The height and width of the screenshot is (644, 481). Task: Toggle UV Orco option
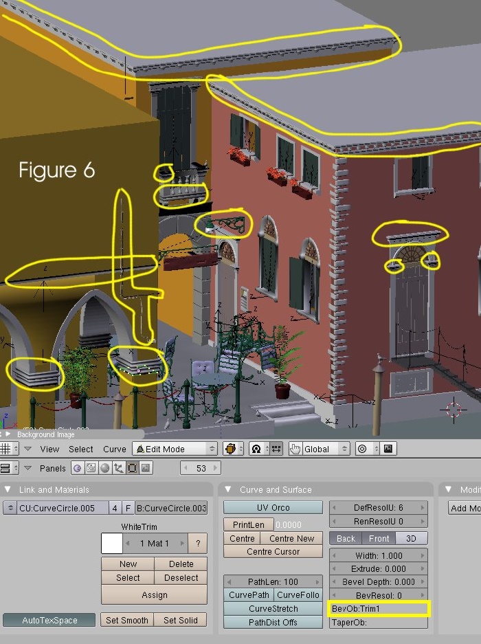click(x=273, y=508)
